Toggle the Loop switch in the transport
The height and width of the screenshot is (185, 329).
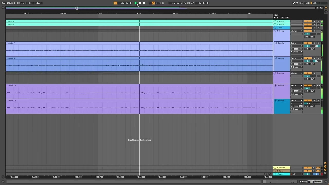coord(188,3)
